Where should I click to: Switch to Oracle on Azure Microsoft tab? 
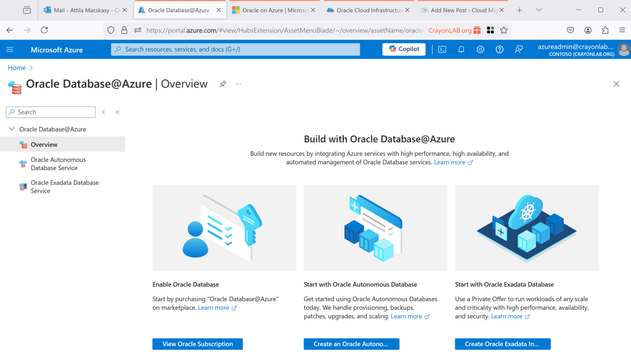click(270, 10)
